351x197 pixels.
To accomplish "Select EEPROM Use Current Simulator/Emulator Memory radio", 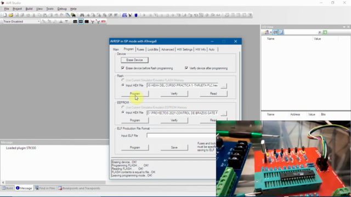I will [123, 107].
